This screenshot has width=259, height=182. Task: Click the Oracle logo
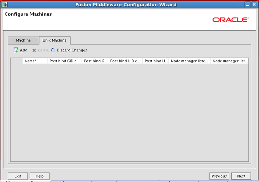230,20
